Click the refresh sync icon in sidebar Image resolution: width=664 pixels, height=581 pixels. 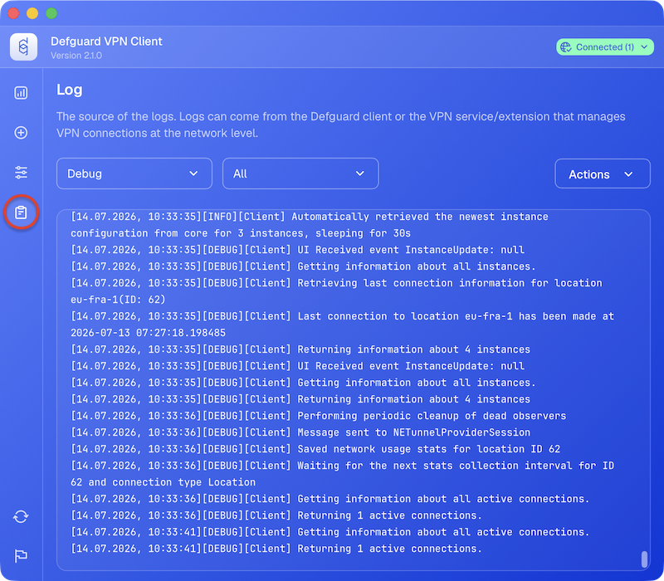(21, 516)
